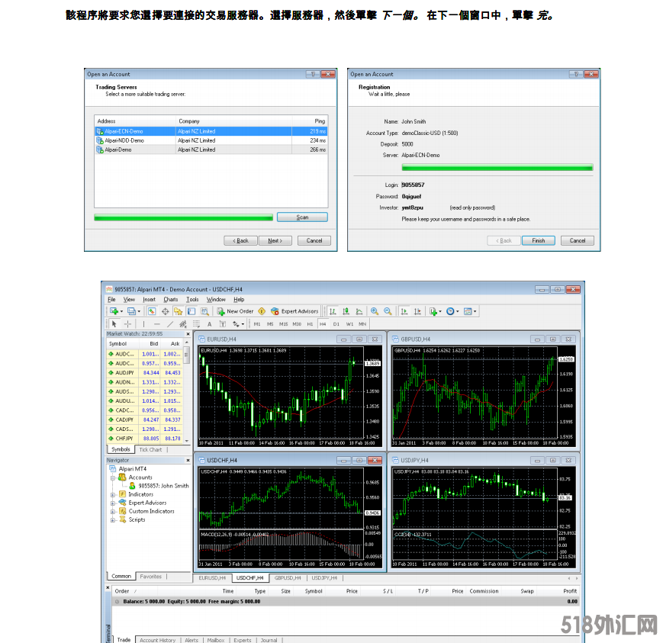The image size is (663, 643).
Task: Open the Data Window crosshair-circle icon
Action: click(165, 311)
